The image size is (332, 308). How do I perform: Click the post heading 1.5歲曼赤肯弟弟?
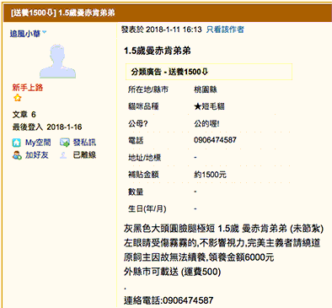click(158, 51)
